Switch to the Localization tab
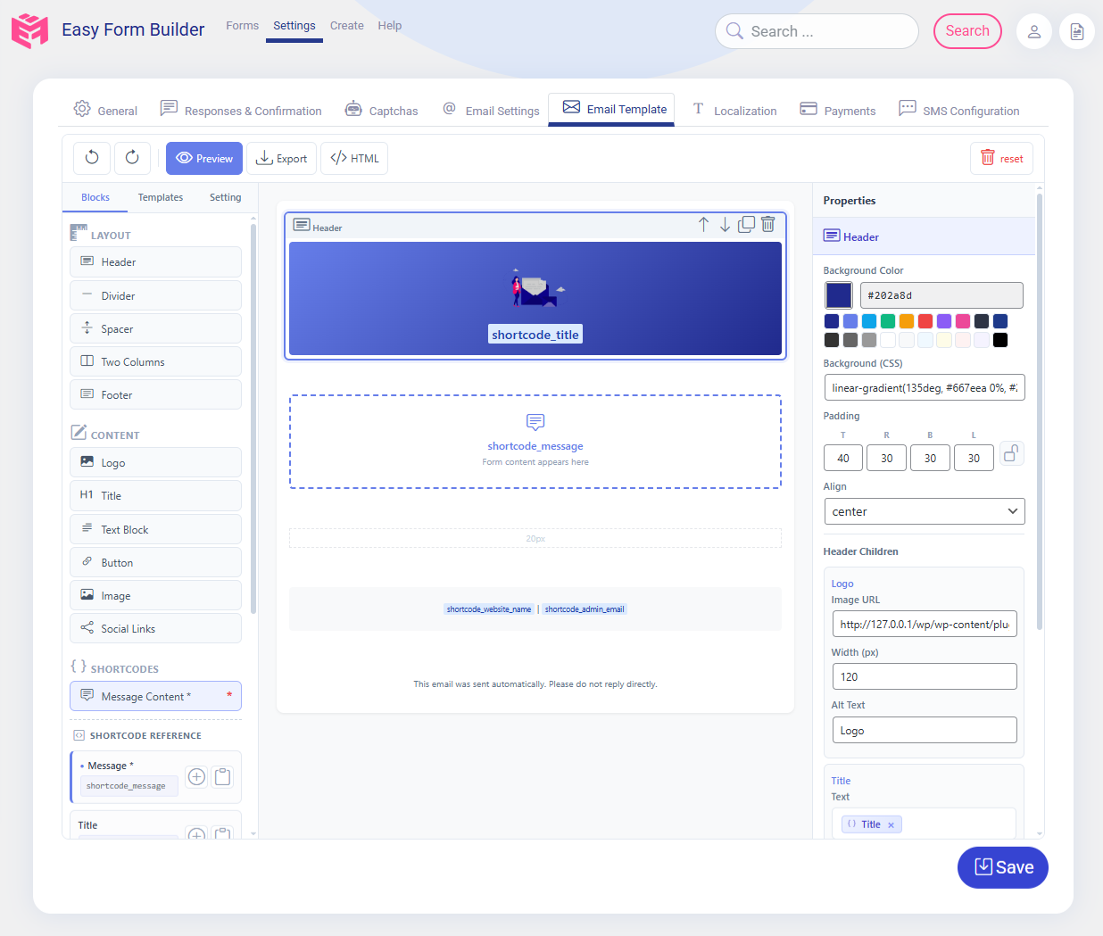 pyautogui.click(x=744, y=111)
